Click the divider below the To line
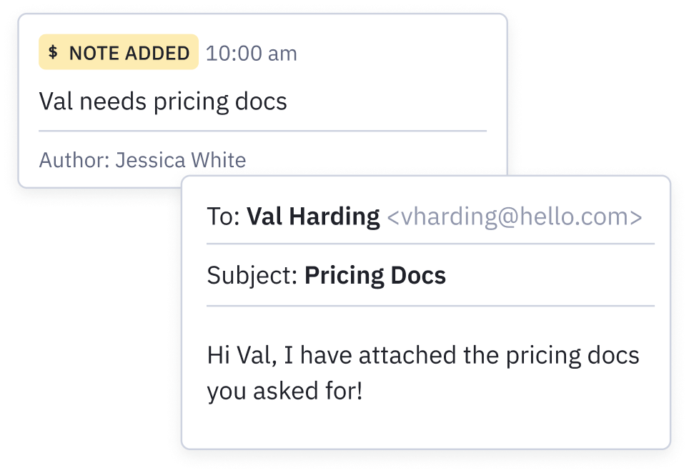The width and height of the screenshot is (689, 473). pyautogui.click(x=430, y=244)
